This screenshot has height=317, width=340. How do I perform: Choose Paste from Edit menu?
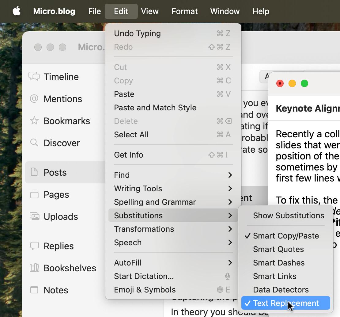(173, 94)
